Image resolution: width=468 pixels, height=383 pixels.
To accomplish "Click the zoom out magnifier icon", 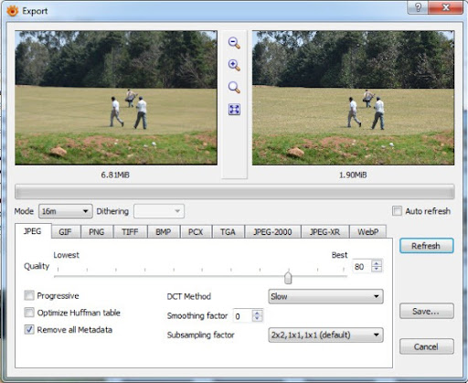I will 234,43.
